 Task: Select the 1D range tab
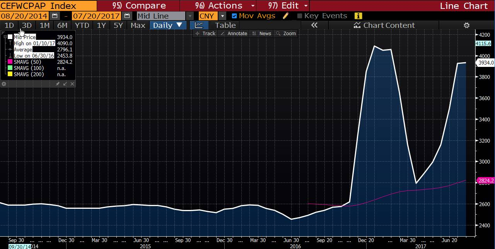coord(9,25)
